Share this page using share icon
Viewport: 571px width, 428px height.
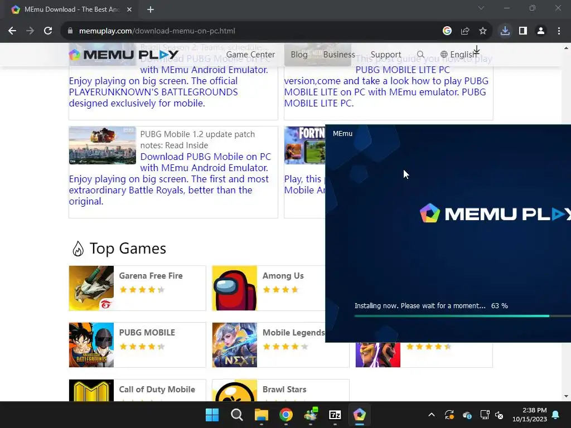465,31
